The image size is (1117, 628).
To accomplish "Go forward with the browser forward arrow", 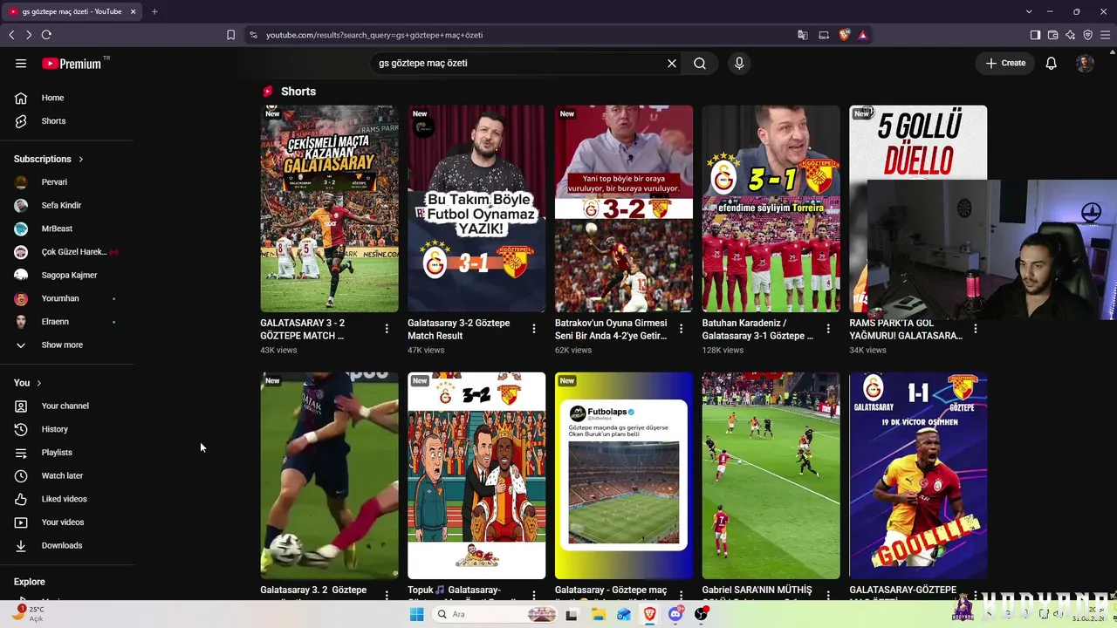I will (29, 35).
